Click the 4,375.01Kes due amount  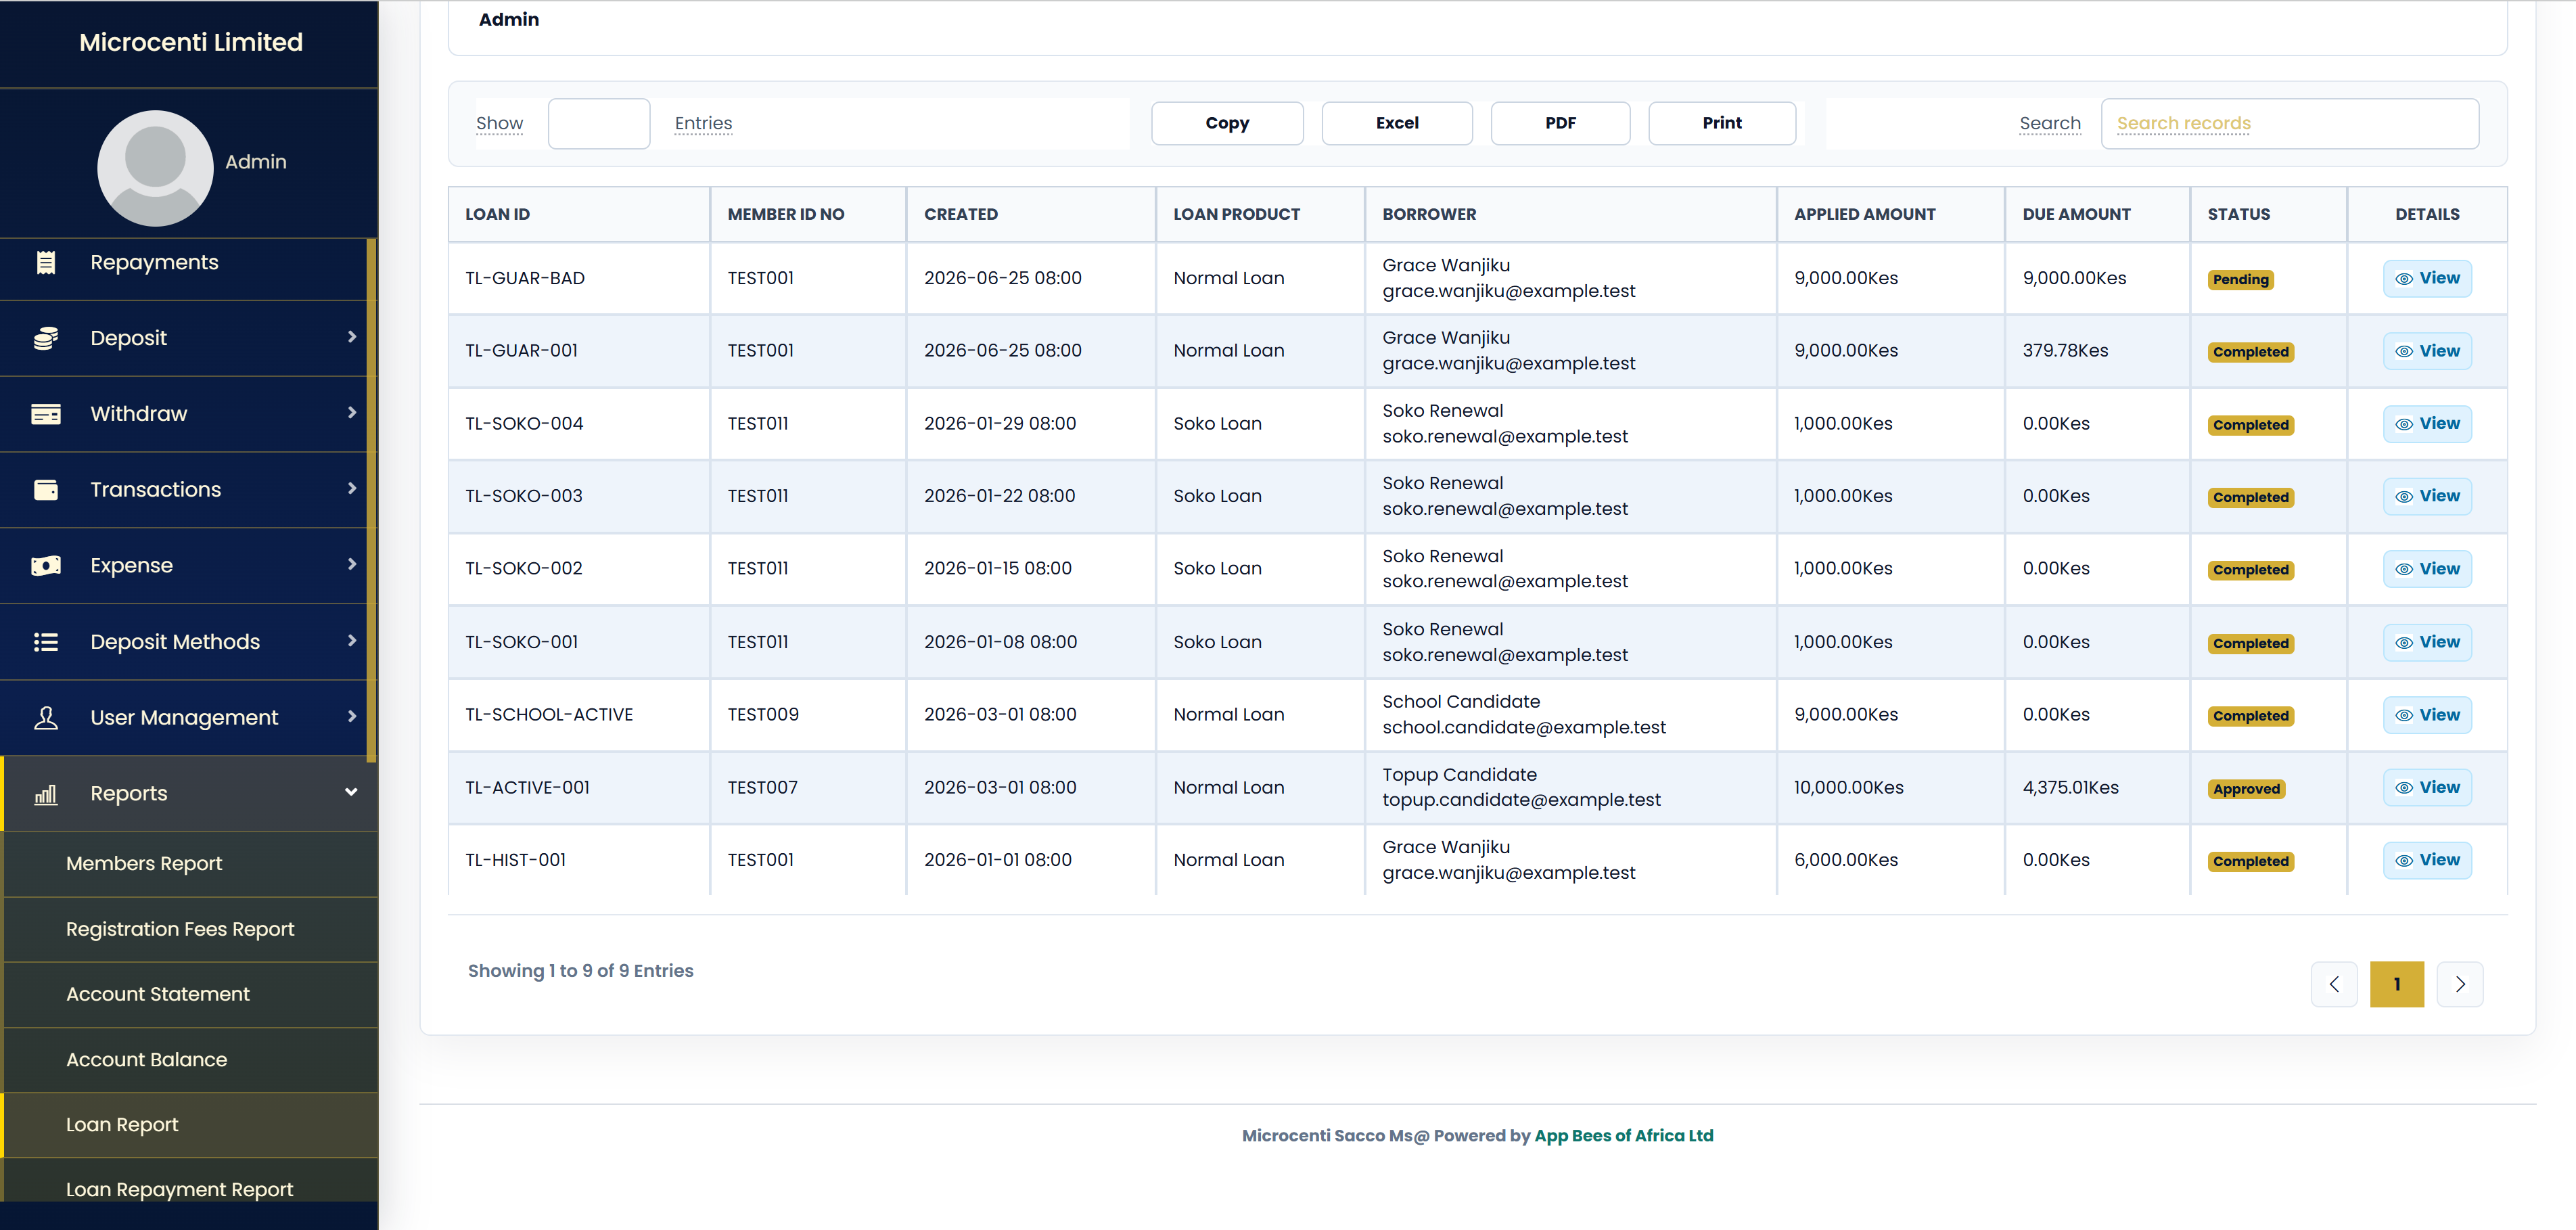[x=2070, y=787]
